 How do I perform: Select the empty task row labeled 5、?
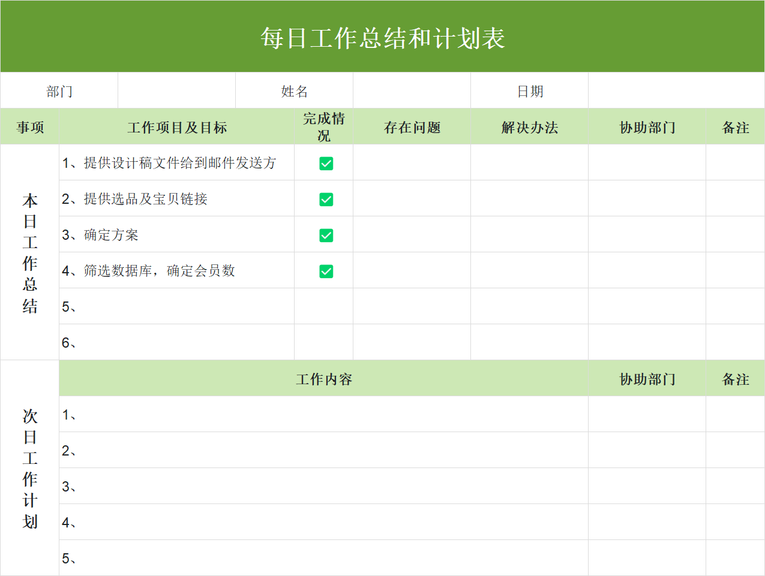176,307
